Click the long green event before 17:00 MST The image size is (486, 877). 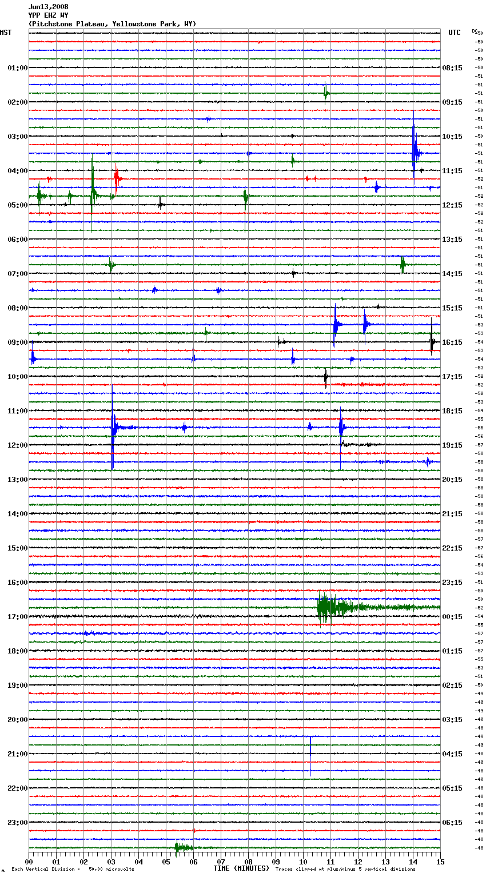(379, 608)
